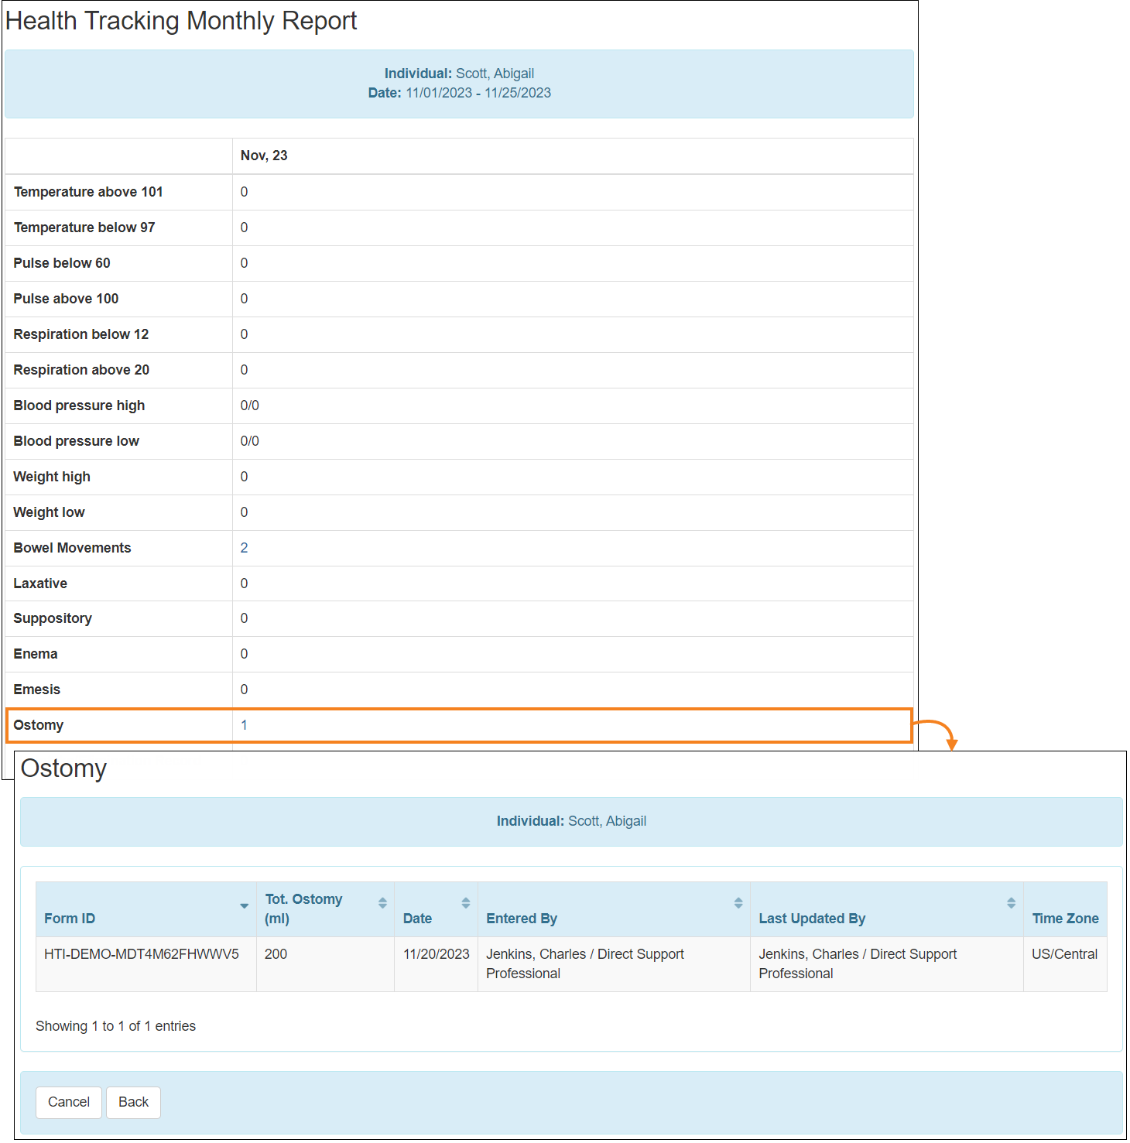Select the Bowel Movements row label
The image size is (1130, 1143).
[x=72, y=548]
